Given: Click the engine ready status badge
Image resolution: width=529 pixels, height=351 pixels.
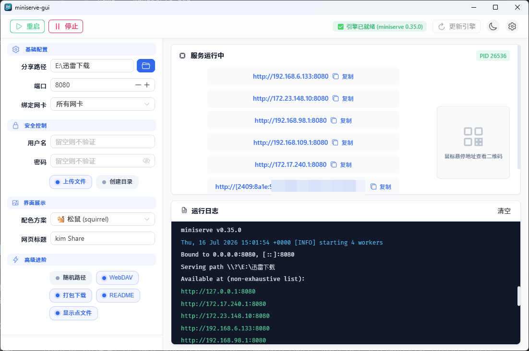Looking at the screenshot, I should click(380, 26).
